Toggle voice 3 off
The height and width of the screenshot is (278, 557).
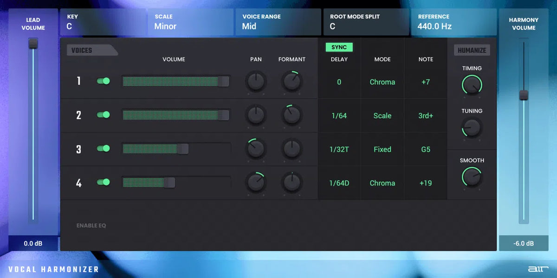click(103, 149)
